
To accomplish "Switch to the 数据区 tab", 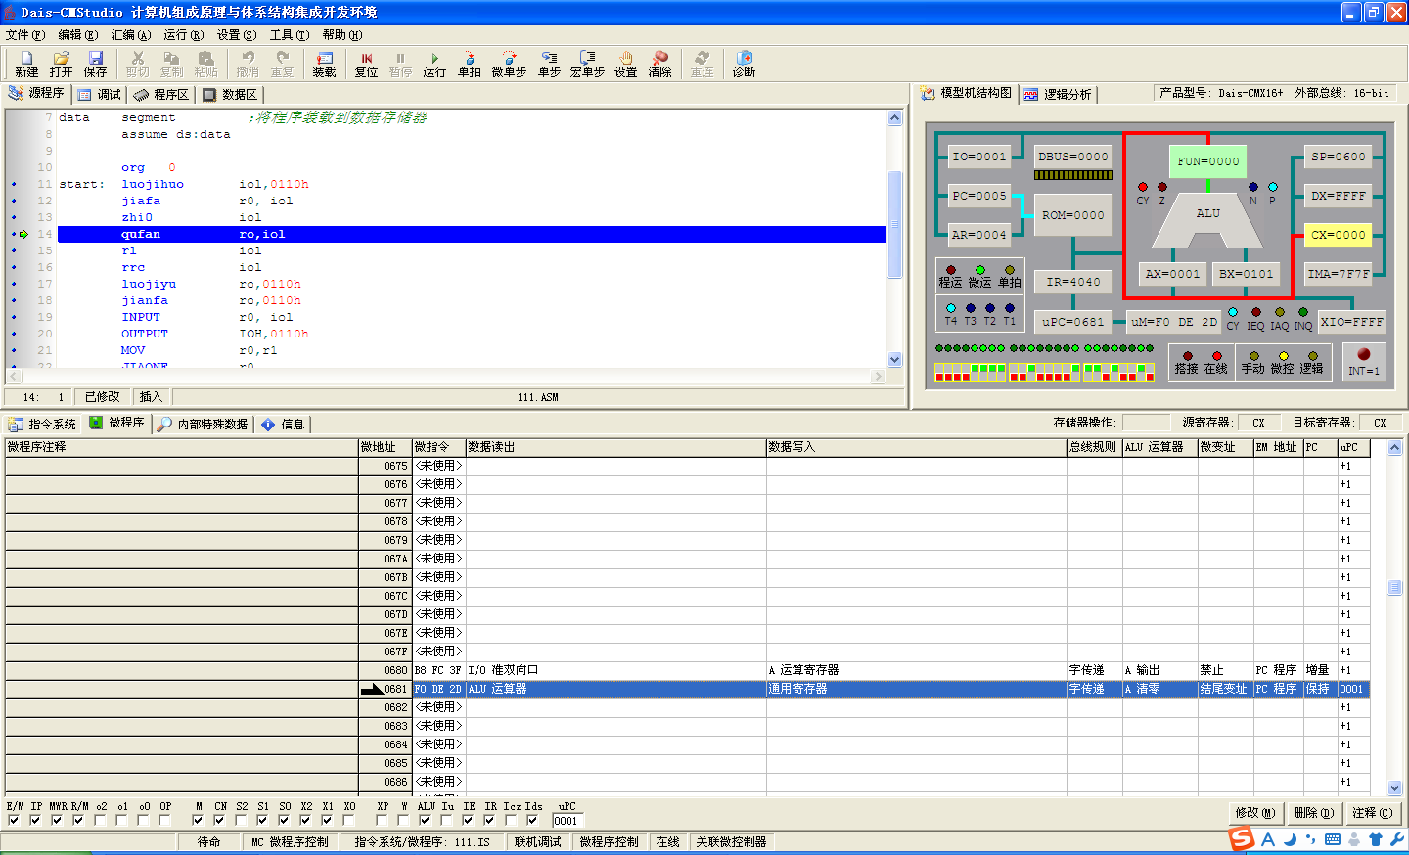I will coord(230,94).
